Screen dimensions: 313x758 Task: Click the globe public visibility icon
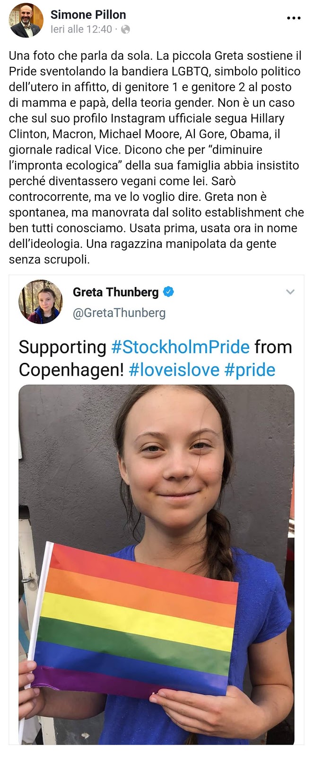pos(125,29)
